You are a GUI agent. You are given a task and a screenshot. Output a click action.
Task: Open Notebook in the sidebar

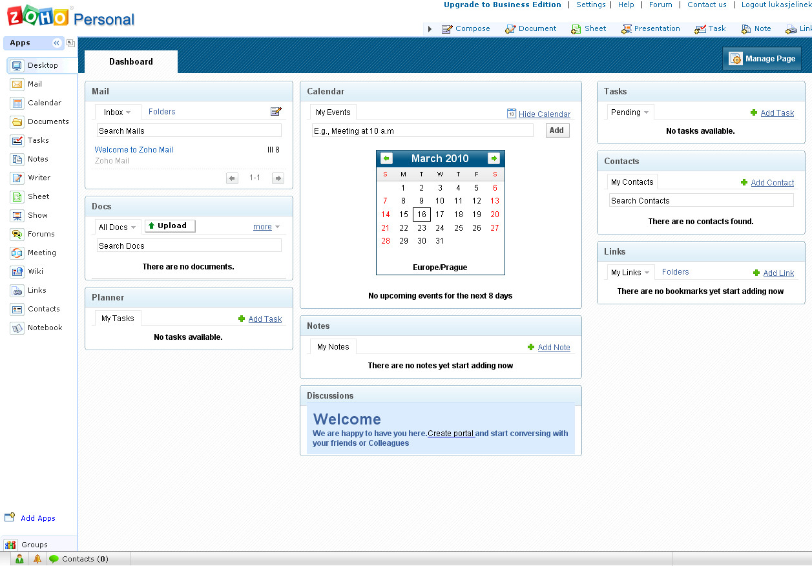click(36, 328)
